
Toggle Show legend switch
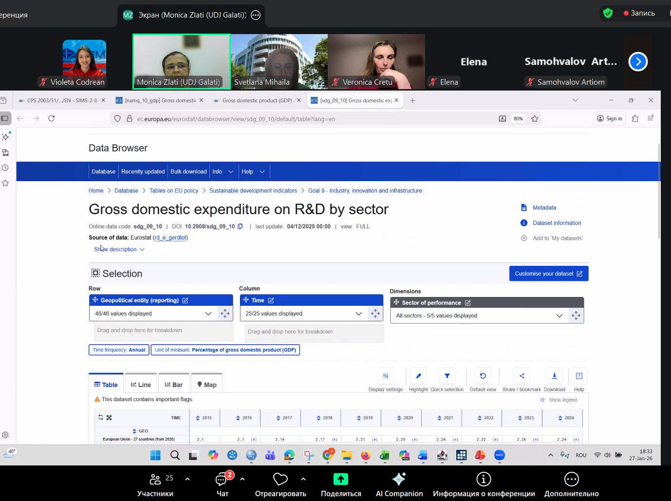542,400
